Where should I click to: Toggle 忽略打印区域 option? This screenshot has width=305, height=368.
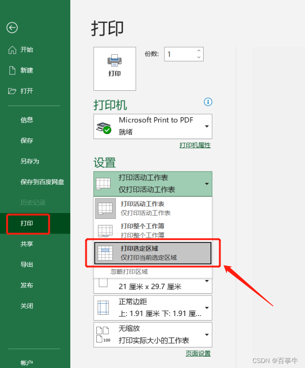click(129, 272)
